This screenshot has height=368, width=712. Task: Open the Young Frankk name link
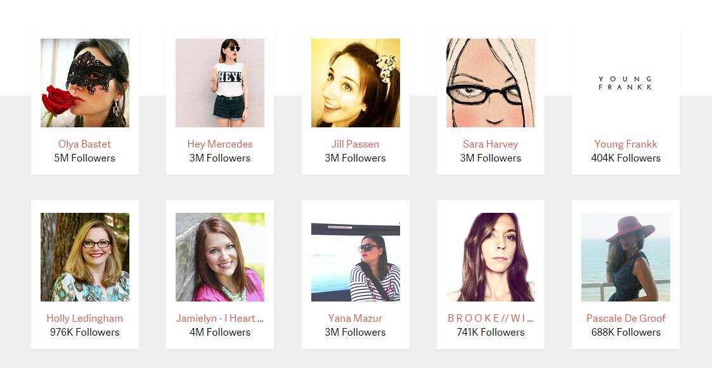point(626,144)
